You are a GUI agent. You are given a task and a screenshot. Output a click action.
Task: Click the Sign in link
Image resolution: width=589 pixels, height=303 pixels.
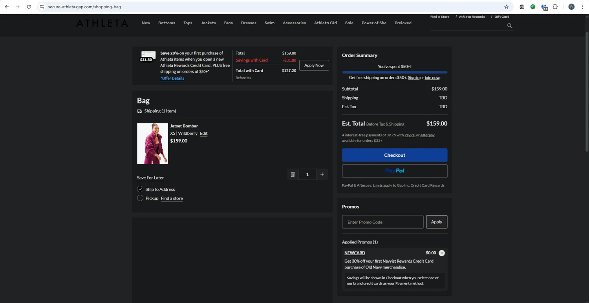(413, 78)
